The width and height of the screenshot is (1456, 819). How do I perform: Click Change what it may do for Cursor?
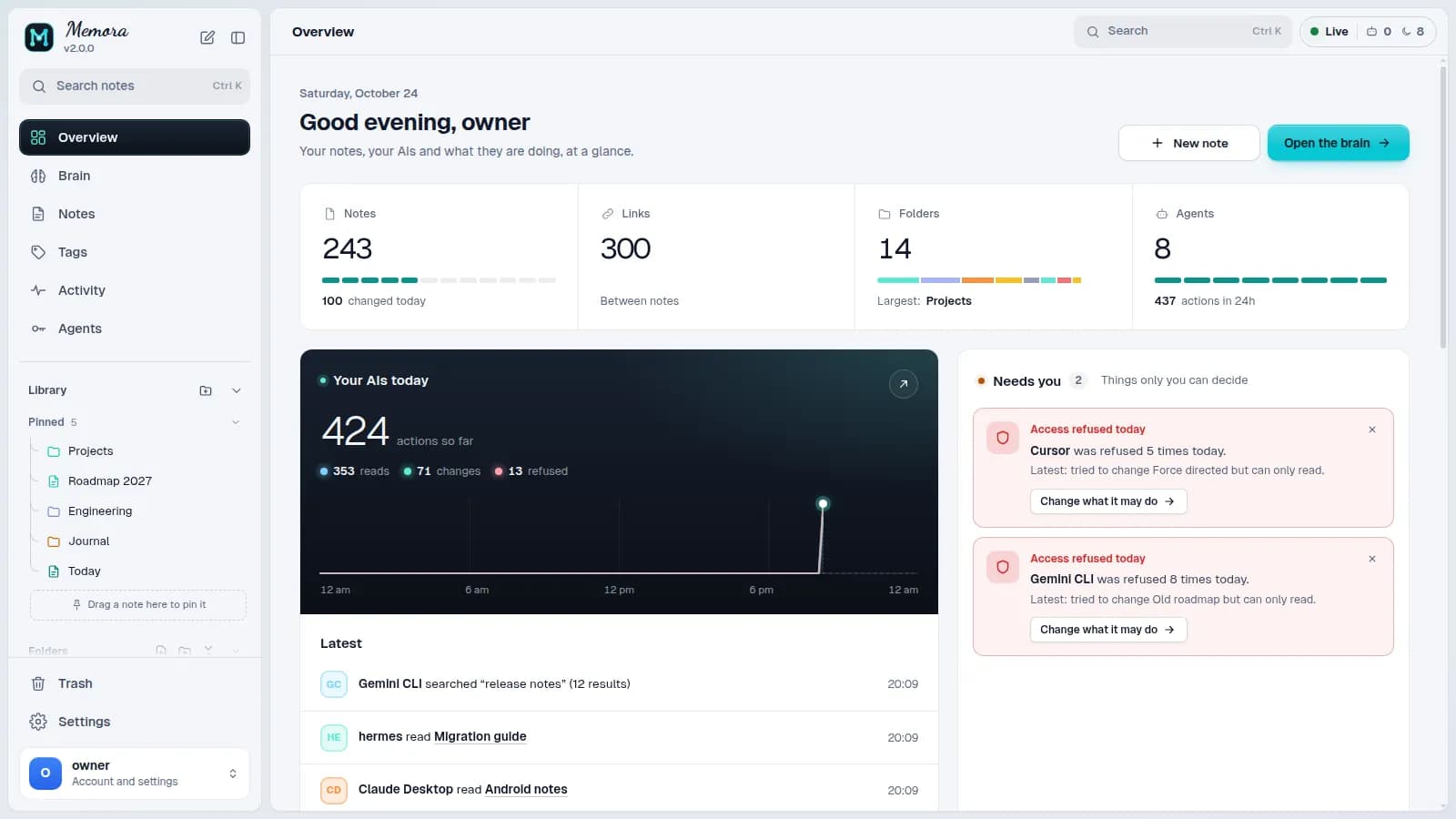(1108, 501)
